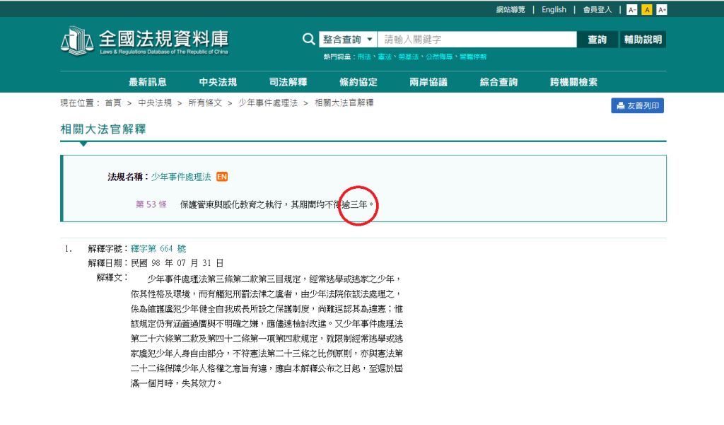Click the magnifier search icon

(309, 40)
